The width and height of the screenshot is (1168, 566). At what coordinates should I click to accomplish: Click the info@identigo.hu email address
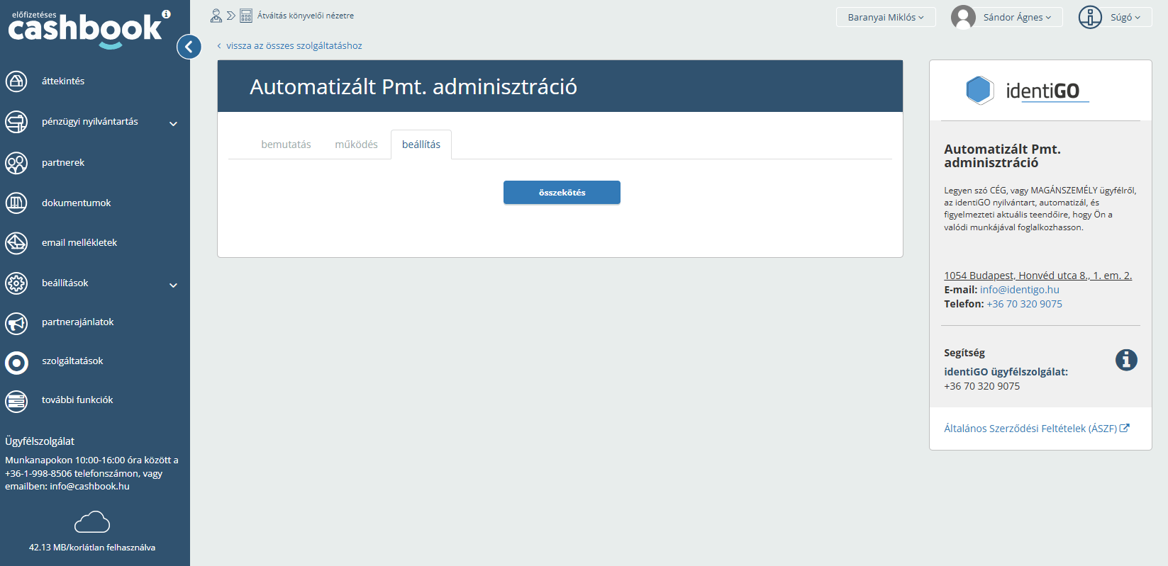1019,290
